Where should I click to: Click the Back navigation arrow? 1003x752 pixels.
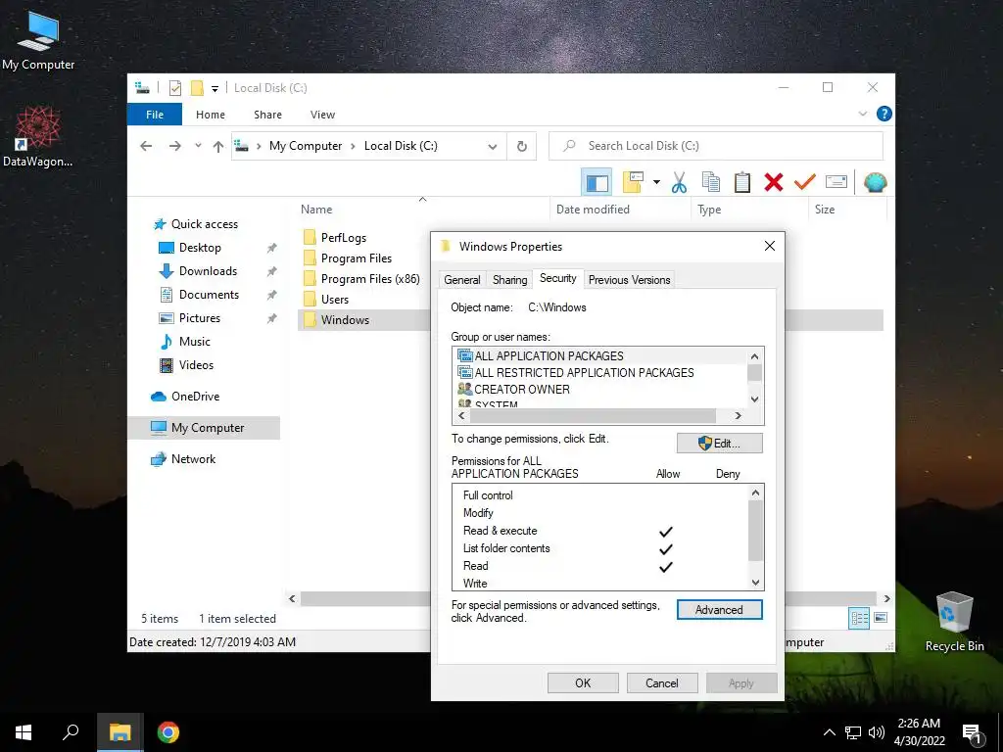[146, 146]
